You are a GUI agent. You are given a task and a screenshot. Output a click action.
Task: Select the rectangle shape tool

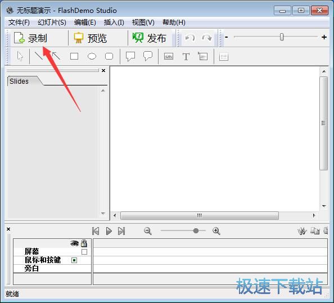(74, 56)
